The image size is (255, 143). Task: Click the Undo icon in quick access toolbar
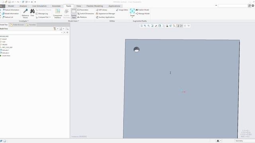click(13, 2)
